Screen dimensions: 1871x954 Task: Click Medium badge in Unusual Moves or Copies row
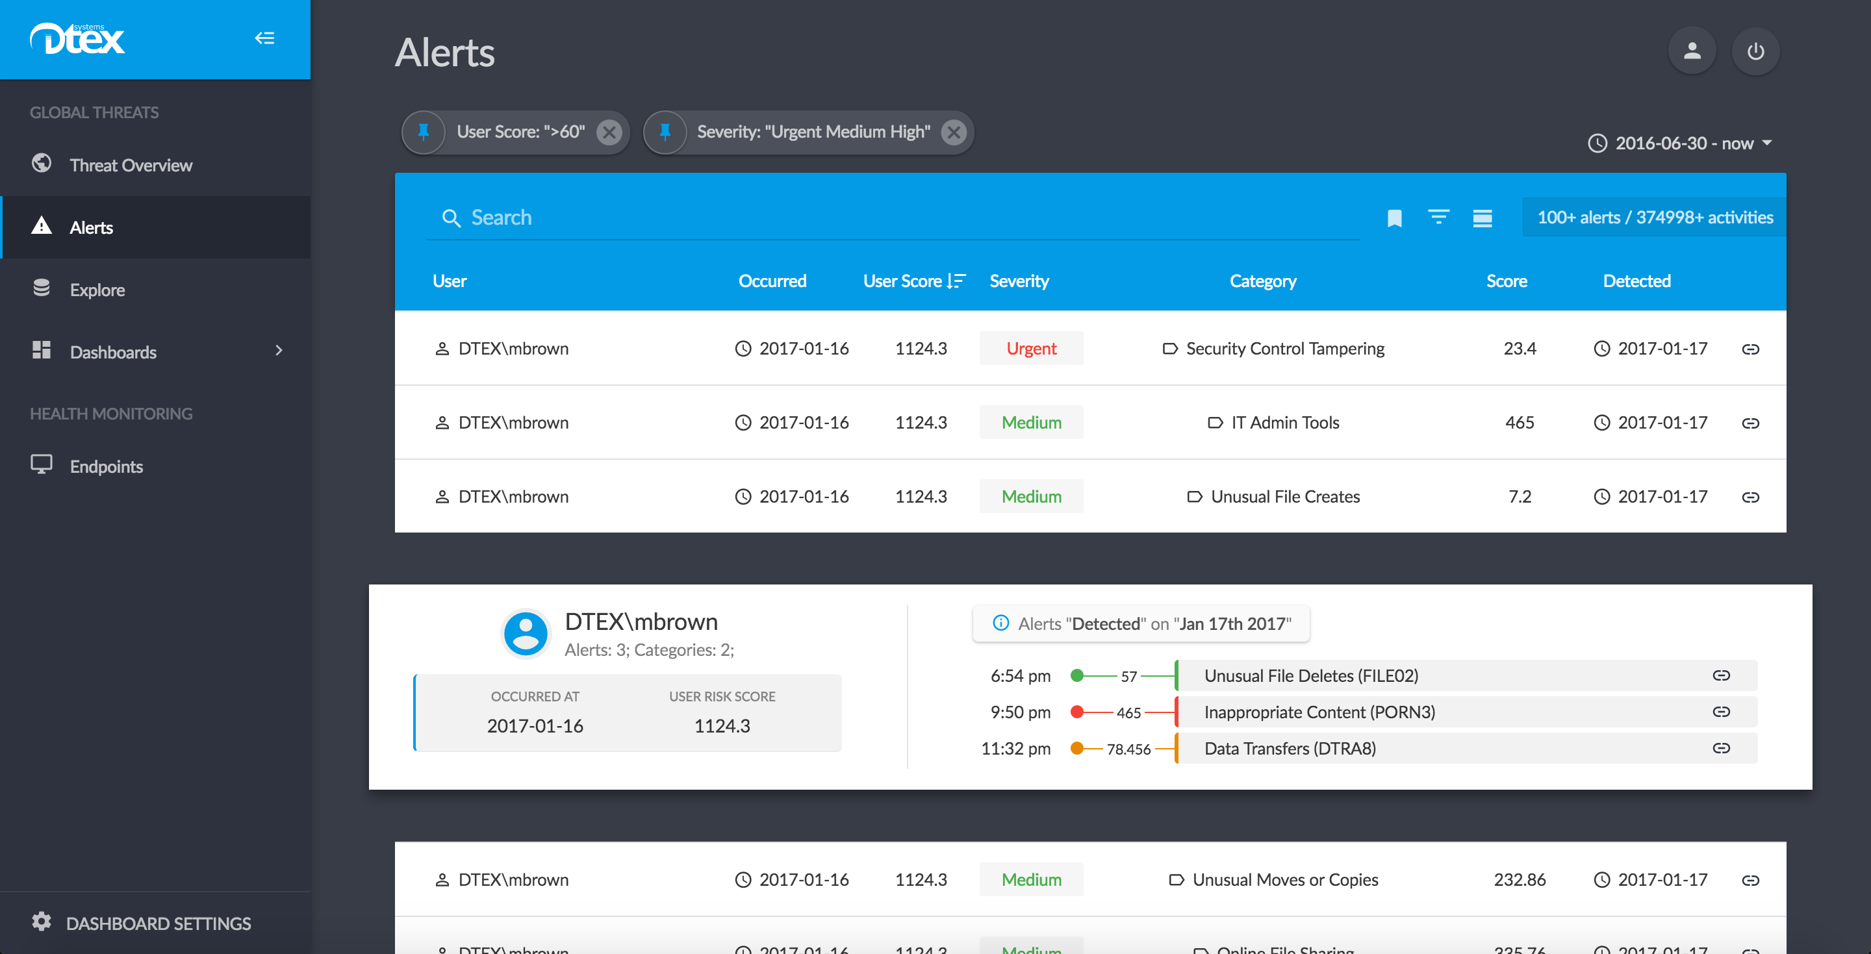coord(1030,880)
